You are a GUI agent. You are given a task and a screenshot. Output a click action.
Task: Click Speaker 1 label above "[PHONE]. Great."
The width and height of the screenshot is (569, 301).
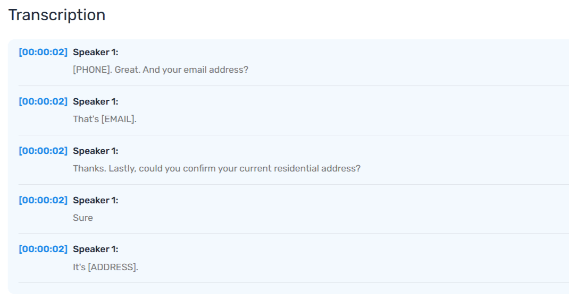[x=96, y=52]
